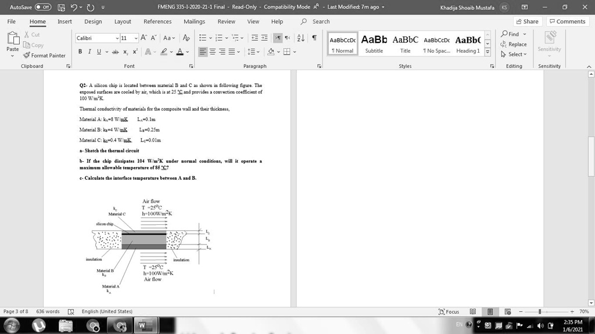Click the Sort icon in Paragraph group
Viewport: 595px width, 334px height.
pos(301,38)
